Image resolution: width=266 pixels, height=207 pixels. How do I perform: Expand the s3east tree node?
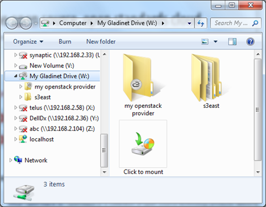(20, 97)
